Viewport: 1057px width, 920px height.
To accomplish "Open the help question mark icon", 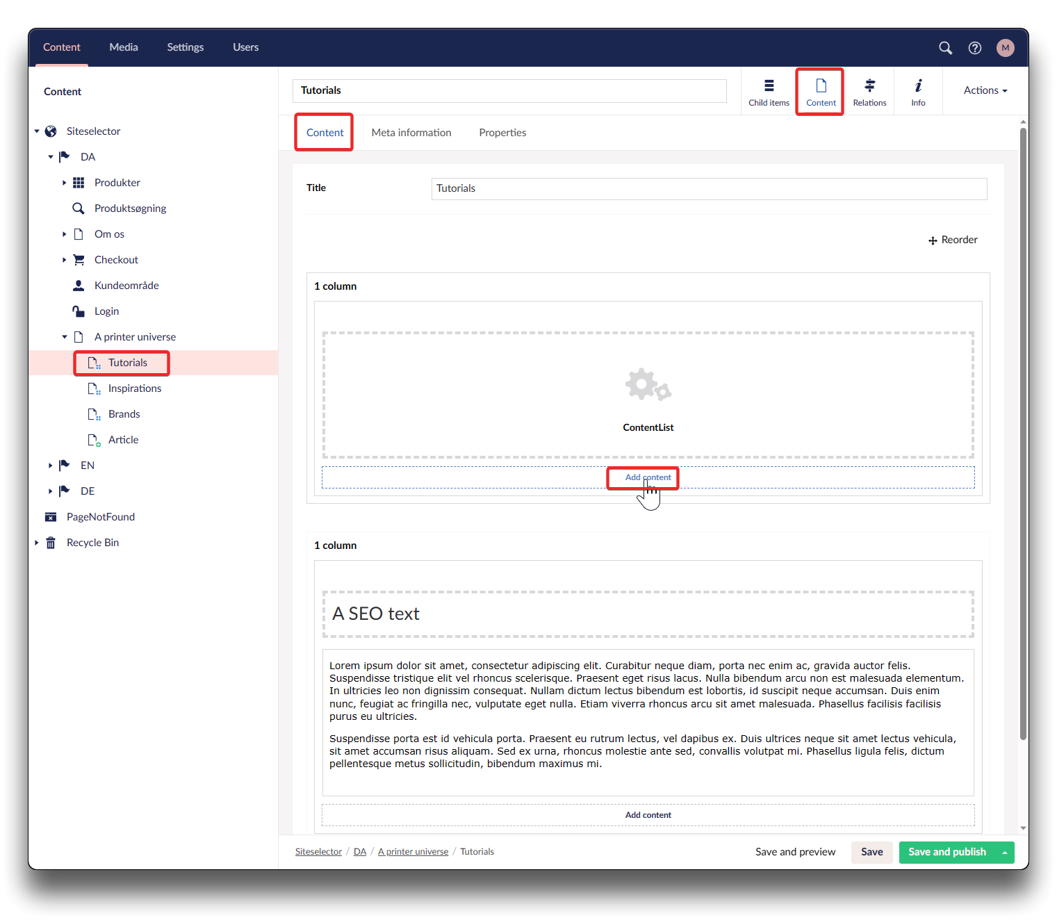I will [974, 48].
